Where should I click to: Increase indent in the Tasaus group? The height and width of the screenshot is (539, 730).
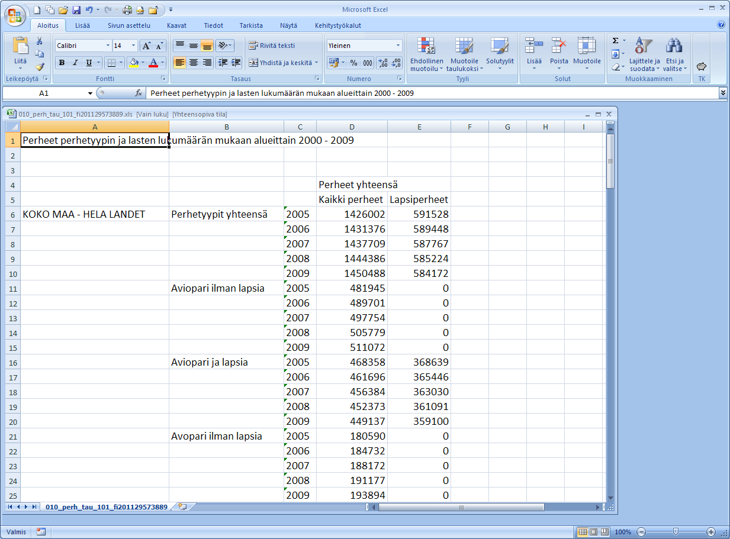[x=236, y=63]
